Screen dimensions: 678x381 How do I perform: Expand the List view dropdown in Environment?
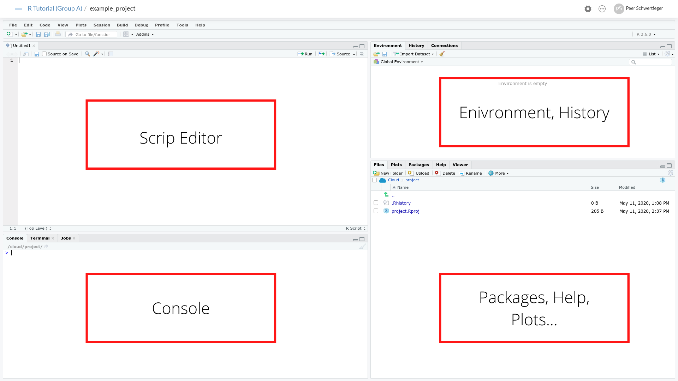652,54
